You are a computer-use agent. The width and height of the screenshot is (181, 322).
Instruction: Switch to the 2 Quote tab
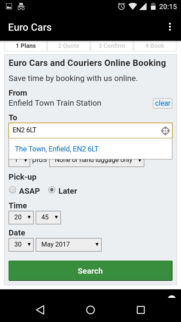pos(69,46)
